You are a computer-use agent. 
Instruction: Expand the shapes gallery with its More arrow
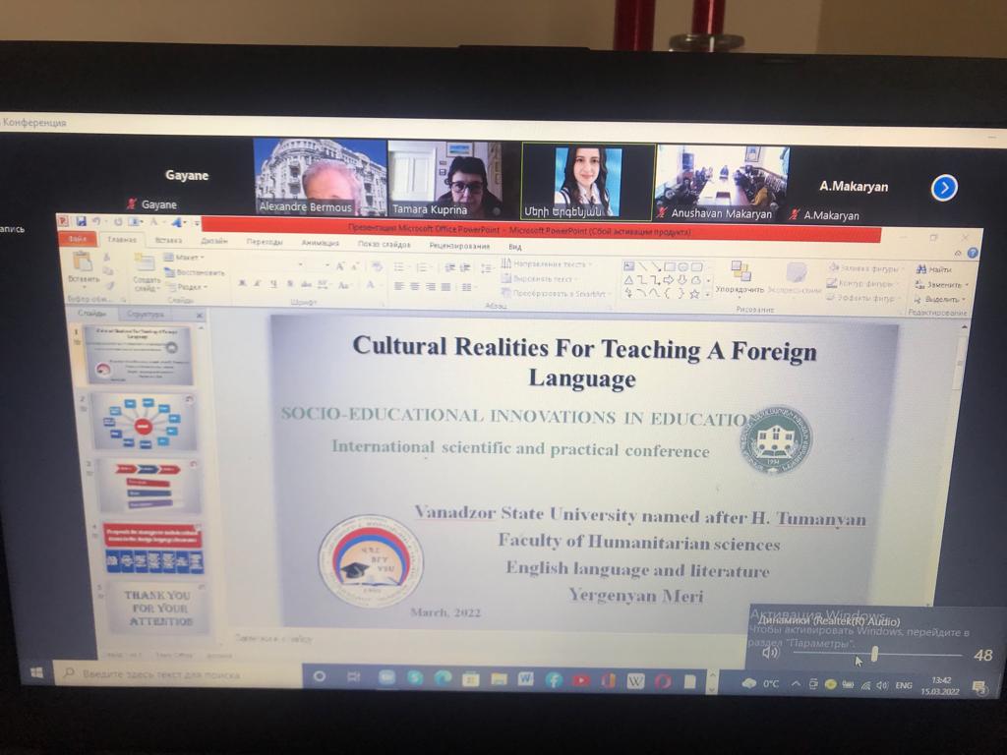(x=708, y=295)
